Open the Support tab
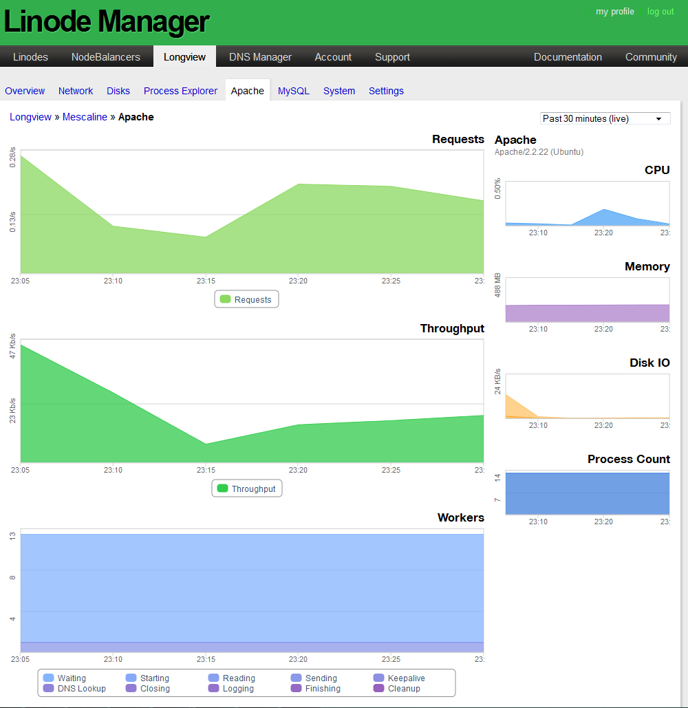Screen dimensions: 688x708 pyautogui.click(x=392, y=57)
